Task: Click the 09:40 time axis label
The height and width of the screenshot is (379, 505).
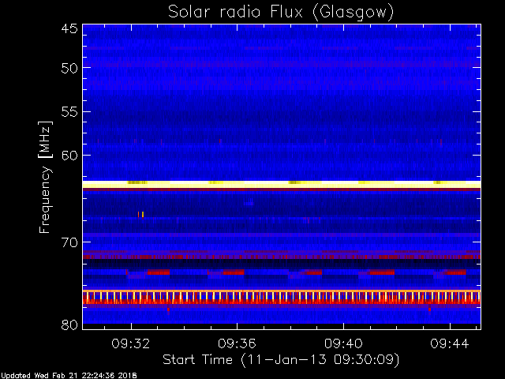Action: point(343,343)
